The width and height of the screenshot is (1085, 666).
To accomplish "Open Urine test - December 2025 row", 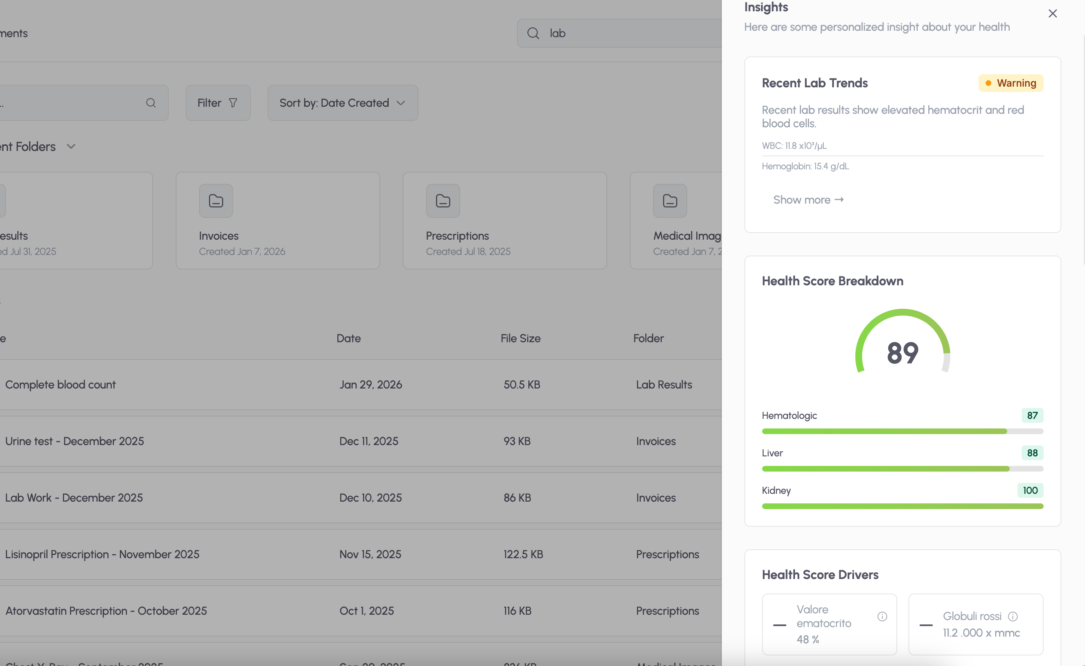I will point(75,441).
